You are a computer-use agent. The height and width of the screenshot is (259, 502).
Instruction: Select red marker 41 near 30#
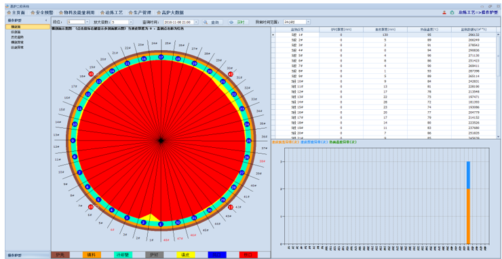click(230, 75)
